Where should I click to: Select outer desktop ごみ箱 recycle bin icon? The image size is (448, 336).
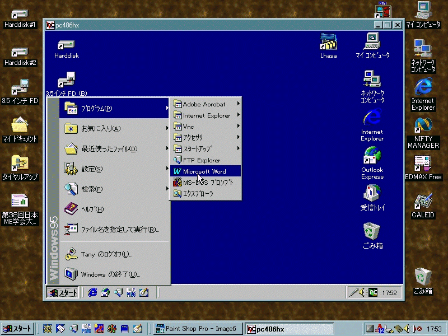pyautogui.click(x=423, y=282)
